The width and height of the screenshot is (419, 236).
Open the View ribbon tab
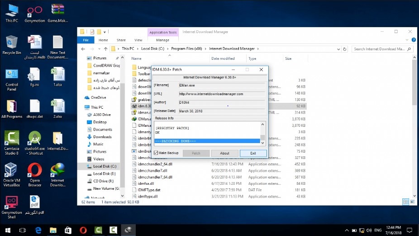137,40
